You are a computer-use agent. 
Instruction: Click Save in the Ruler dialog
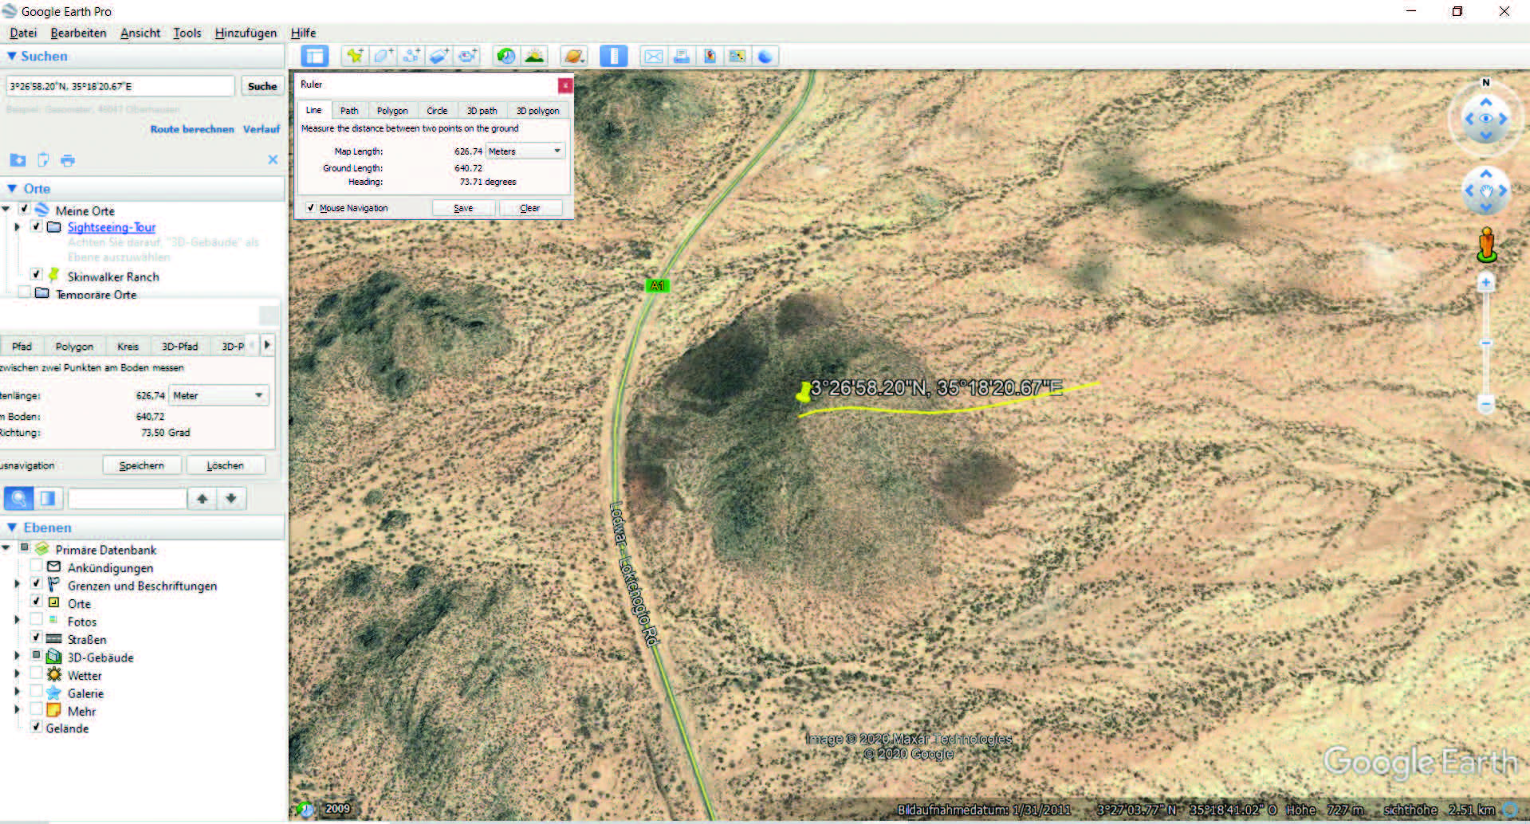coord(463,208)
